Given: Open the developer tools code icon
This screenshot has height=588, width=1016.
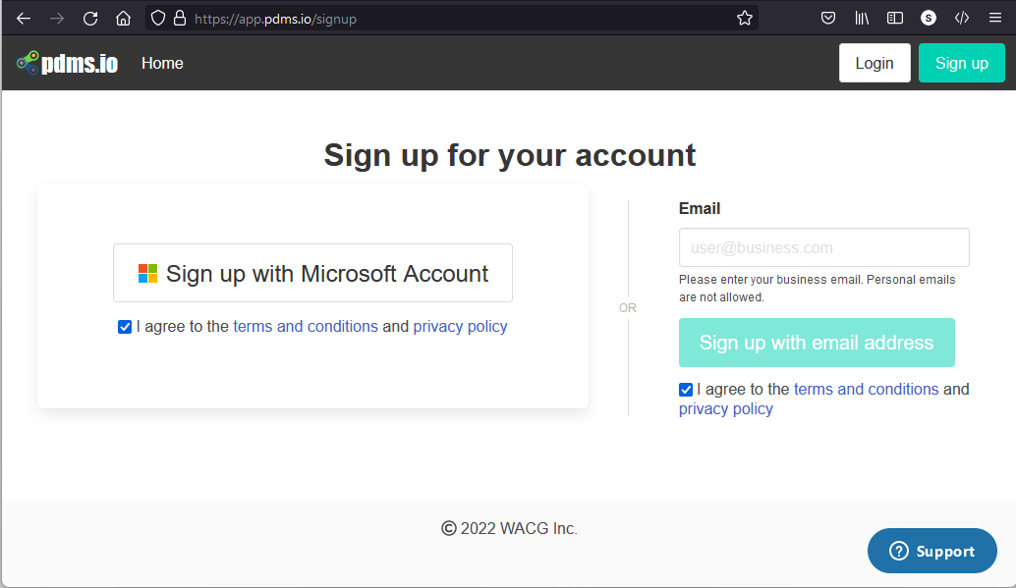Looking at the screenshot, I should tap(962, 18).
